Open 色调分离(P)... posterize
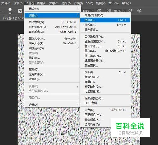The image size is (158, 145). pyautogui.click(x=105, y=77)
